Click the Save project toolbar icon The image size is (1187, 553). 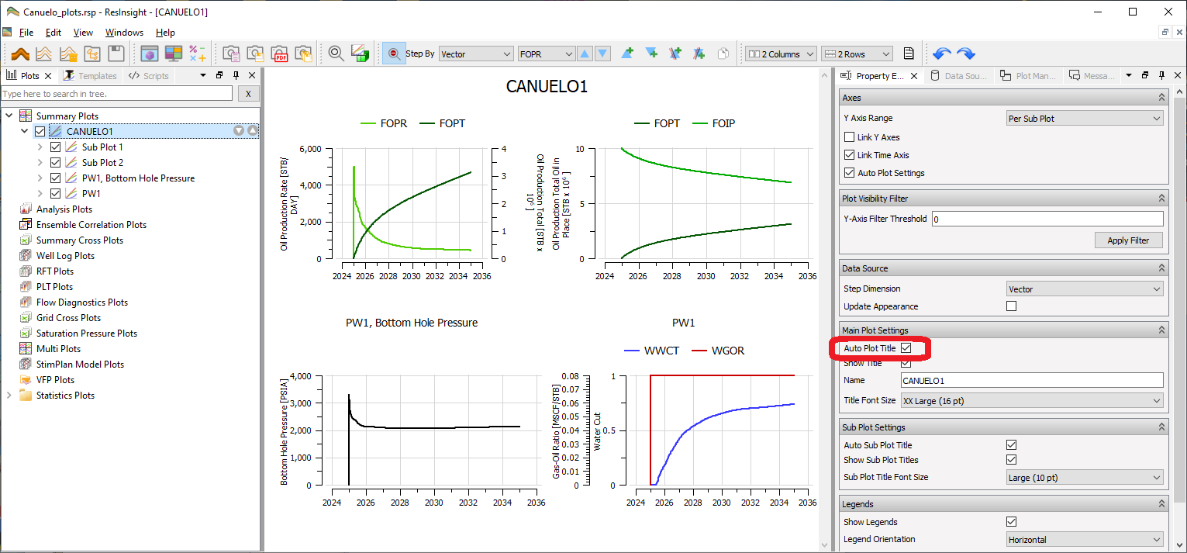click(117, 54)
